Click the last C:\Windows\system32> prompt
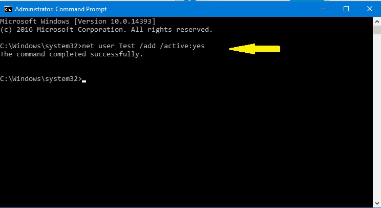 point(41,79)
